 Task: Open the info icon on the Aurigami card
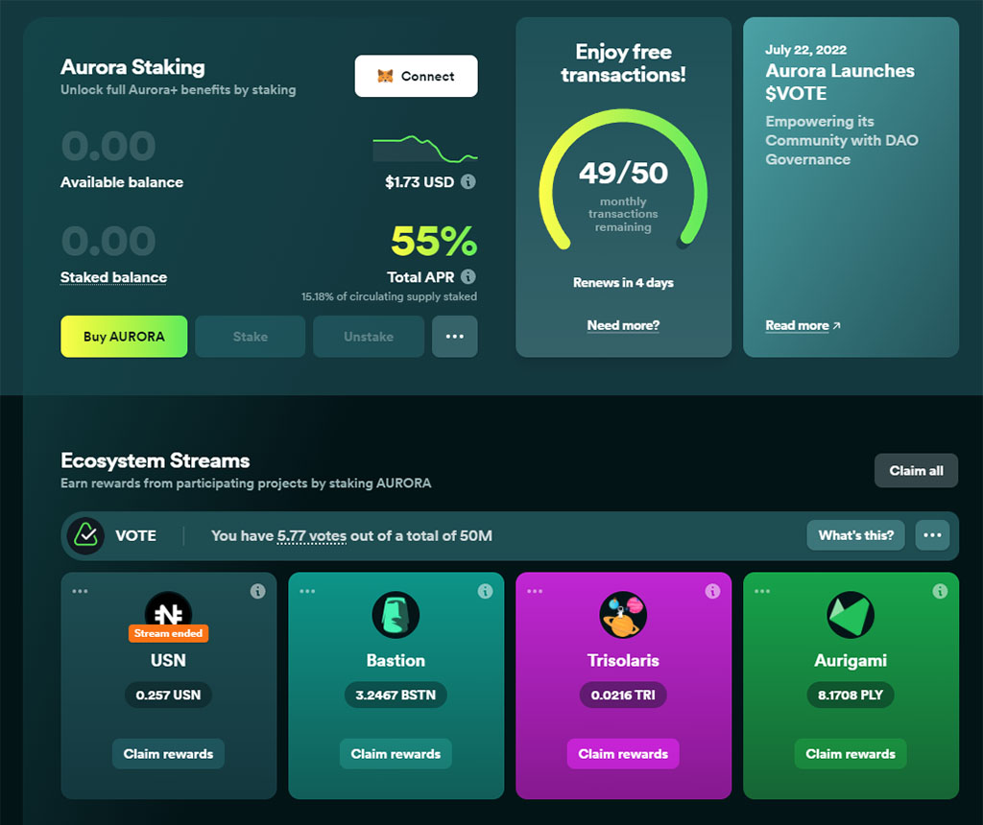(941, 591)
